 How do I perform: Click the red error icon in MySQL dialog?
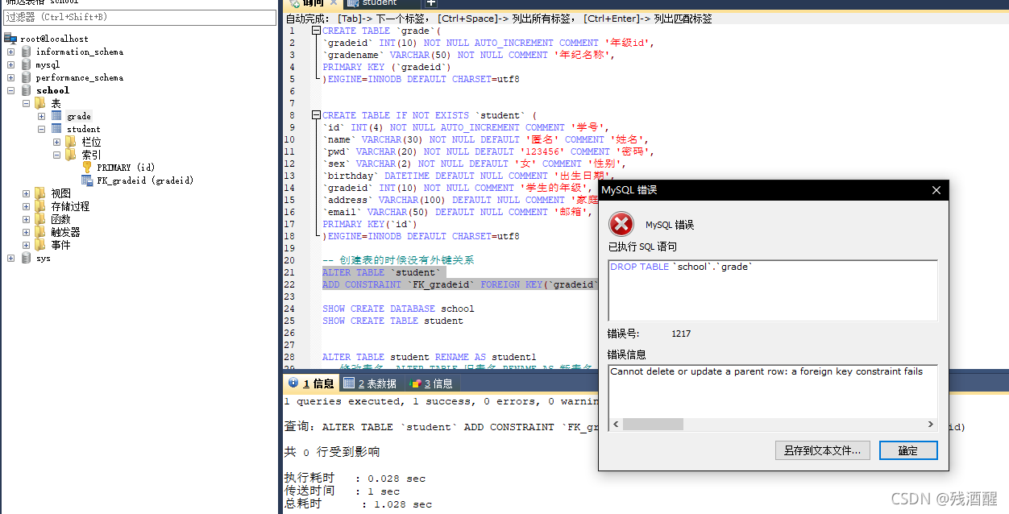[621, 224]
